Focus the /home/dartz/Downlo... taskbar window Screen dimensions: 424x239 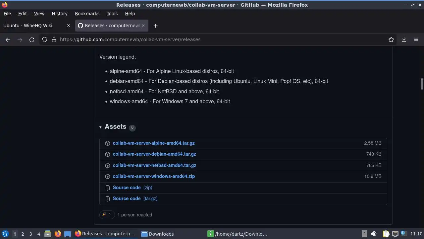point(238,234)
